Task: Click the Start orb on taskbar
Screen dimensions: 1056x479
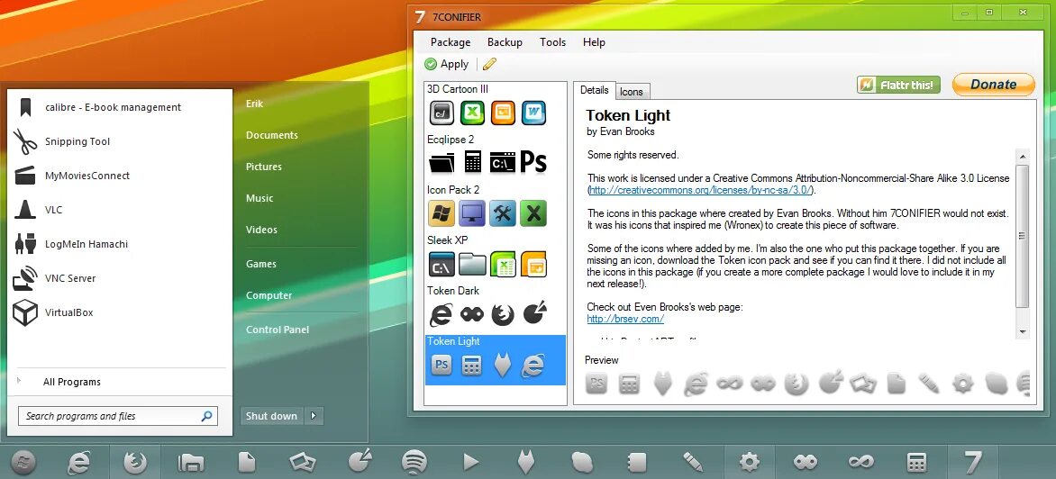Action: click(23, 462)
